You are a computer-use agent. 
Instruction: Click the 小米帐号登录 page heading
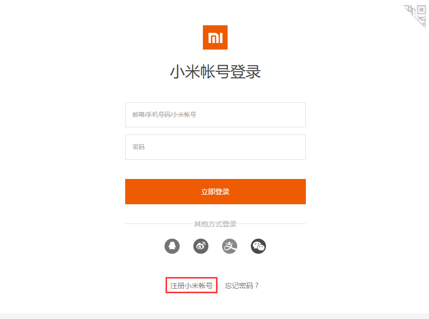[216, 72]
